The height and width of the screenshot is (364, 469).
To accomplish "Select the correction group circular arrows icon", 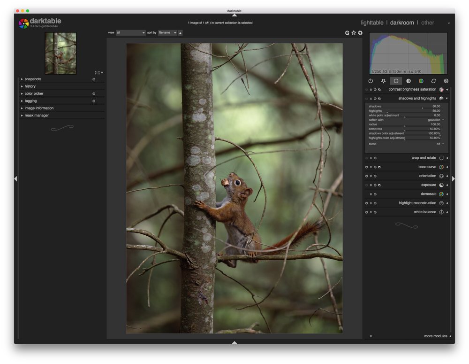I will [433, 81].
